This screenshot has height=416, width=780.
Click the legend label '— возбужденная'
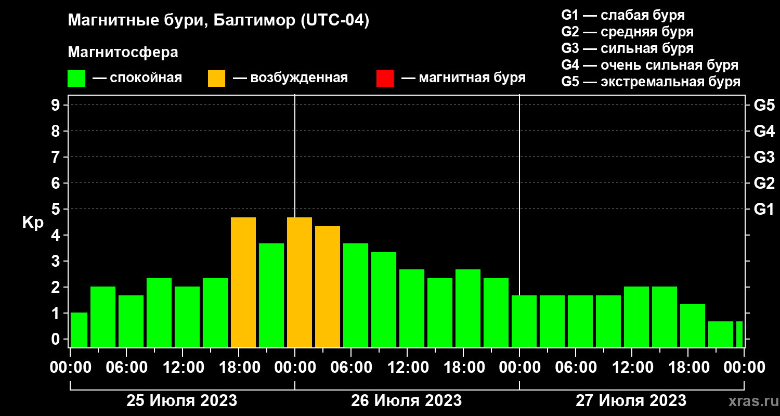click(x=290, y=79)
